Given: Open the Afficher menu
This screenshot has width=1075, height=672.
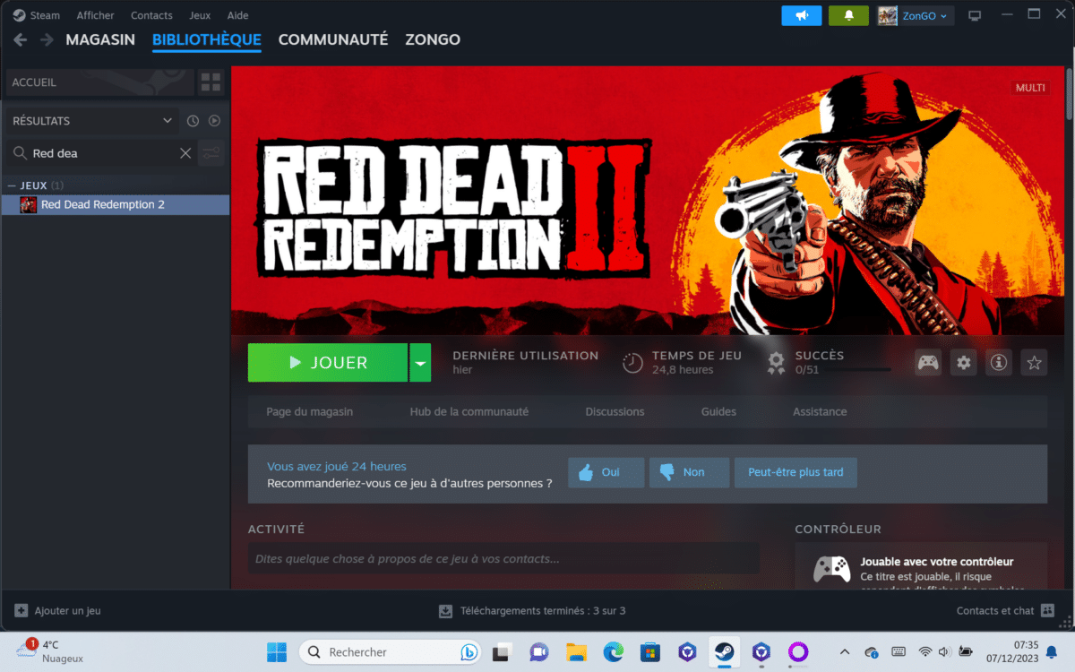Looking at the screenshot, I should click(x=95, y=15).
